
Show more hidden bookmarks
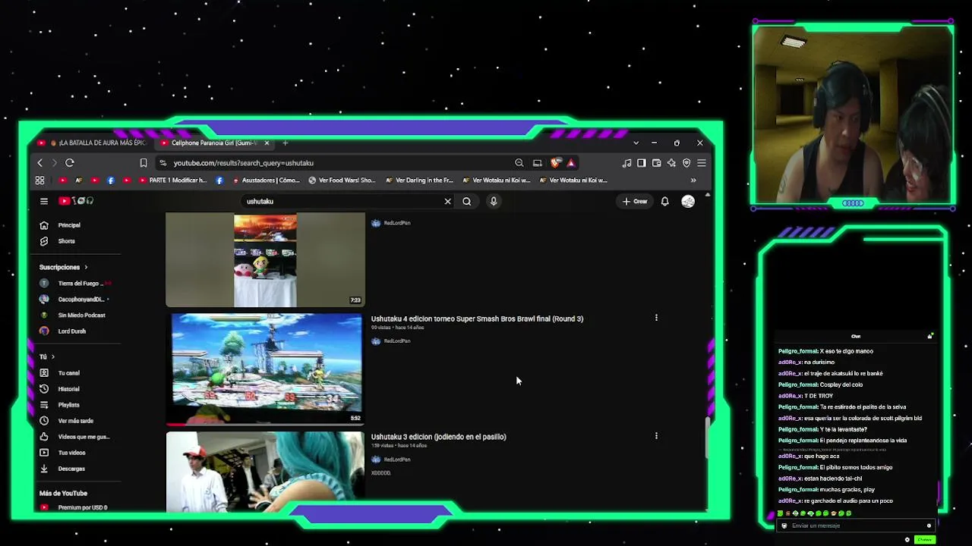(x=693, y=180)
